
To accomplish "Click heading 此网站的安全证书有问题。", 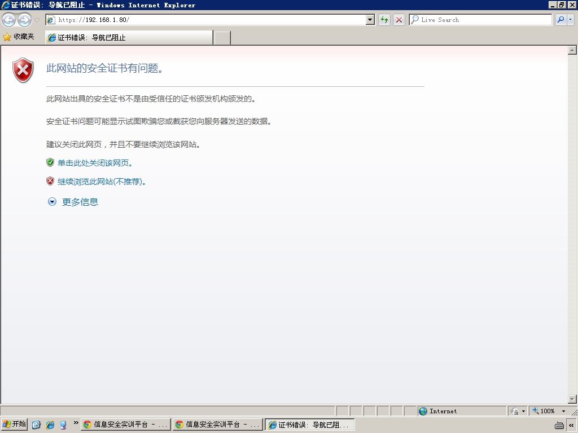I will point(104,68).
